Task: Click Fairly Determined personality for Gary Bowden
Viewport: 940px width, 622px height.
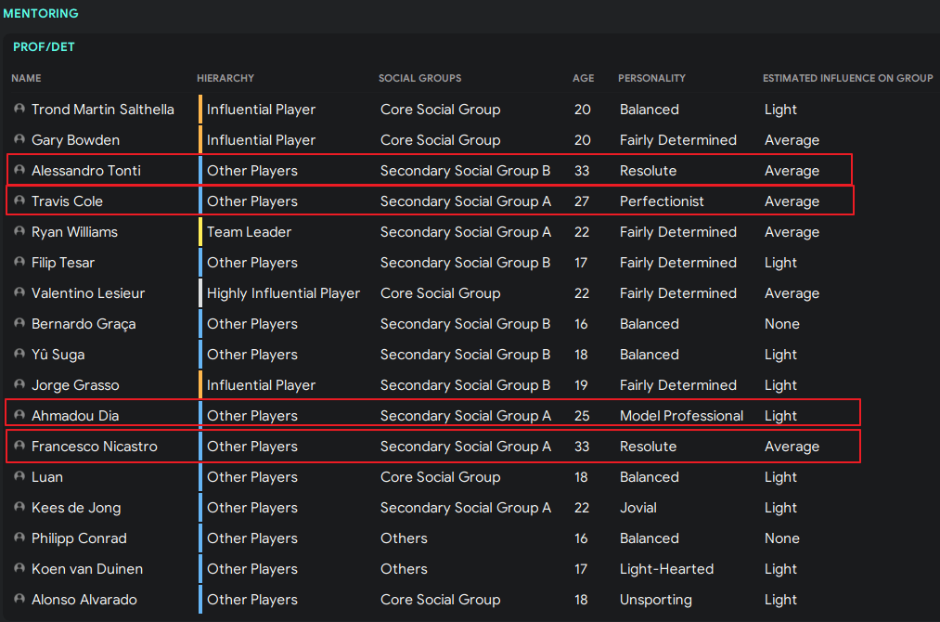Action: click(x=678, y=140)
